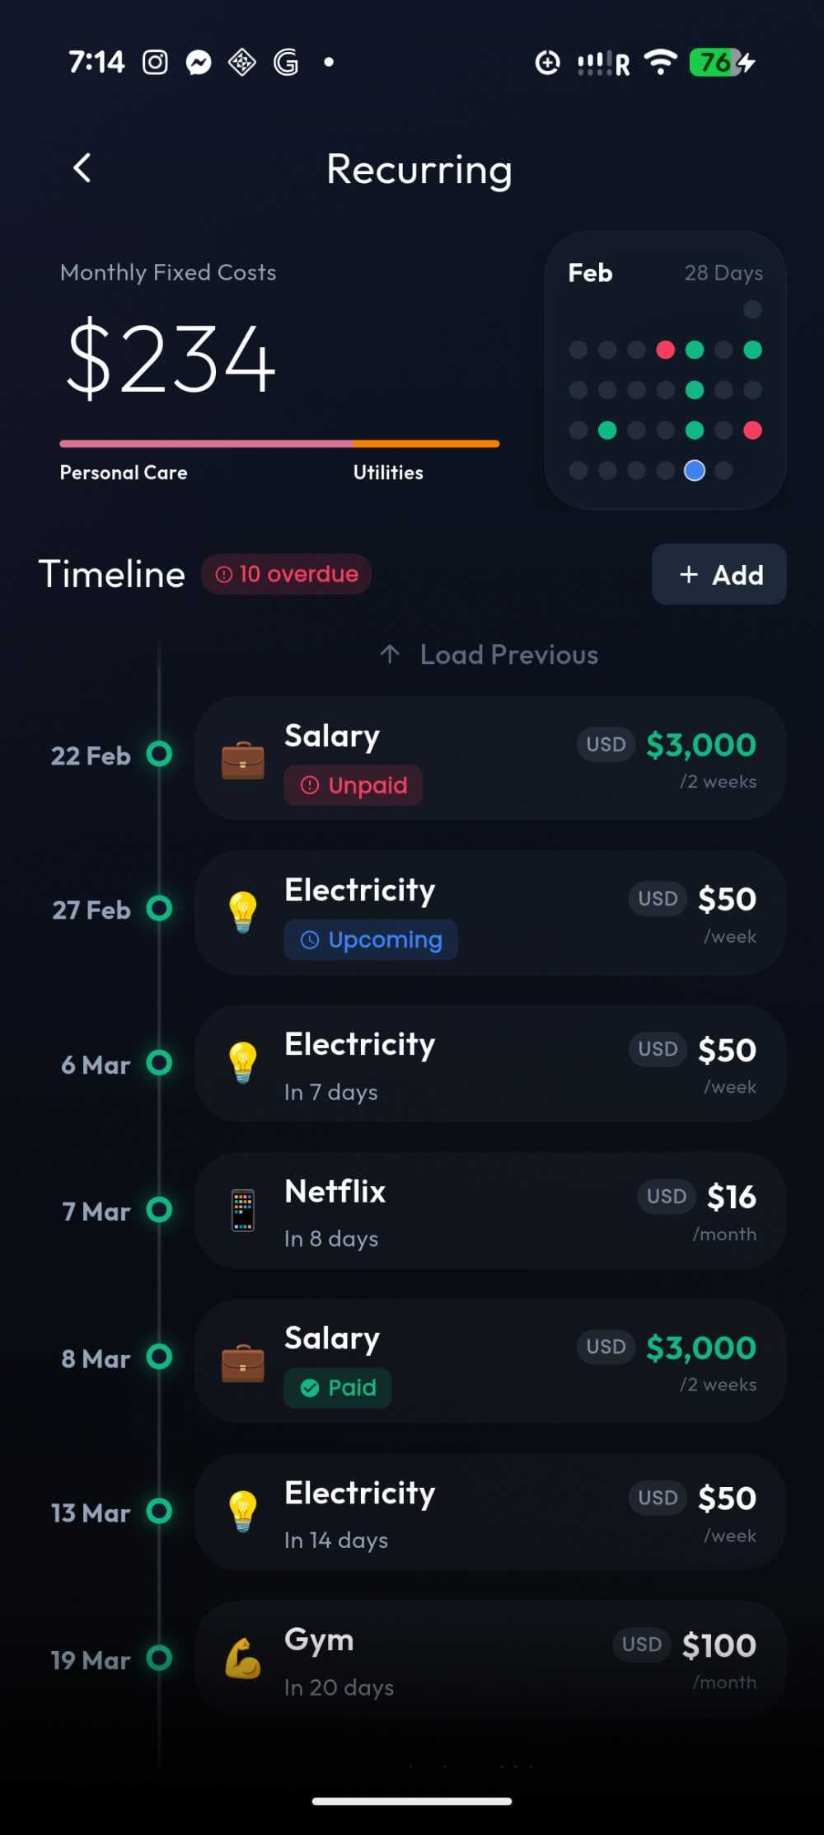Select the Timeline section heading
The height and width of the screenshot is (1835, 824).
[111, 574]
